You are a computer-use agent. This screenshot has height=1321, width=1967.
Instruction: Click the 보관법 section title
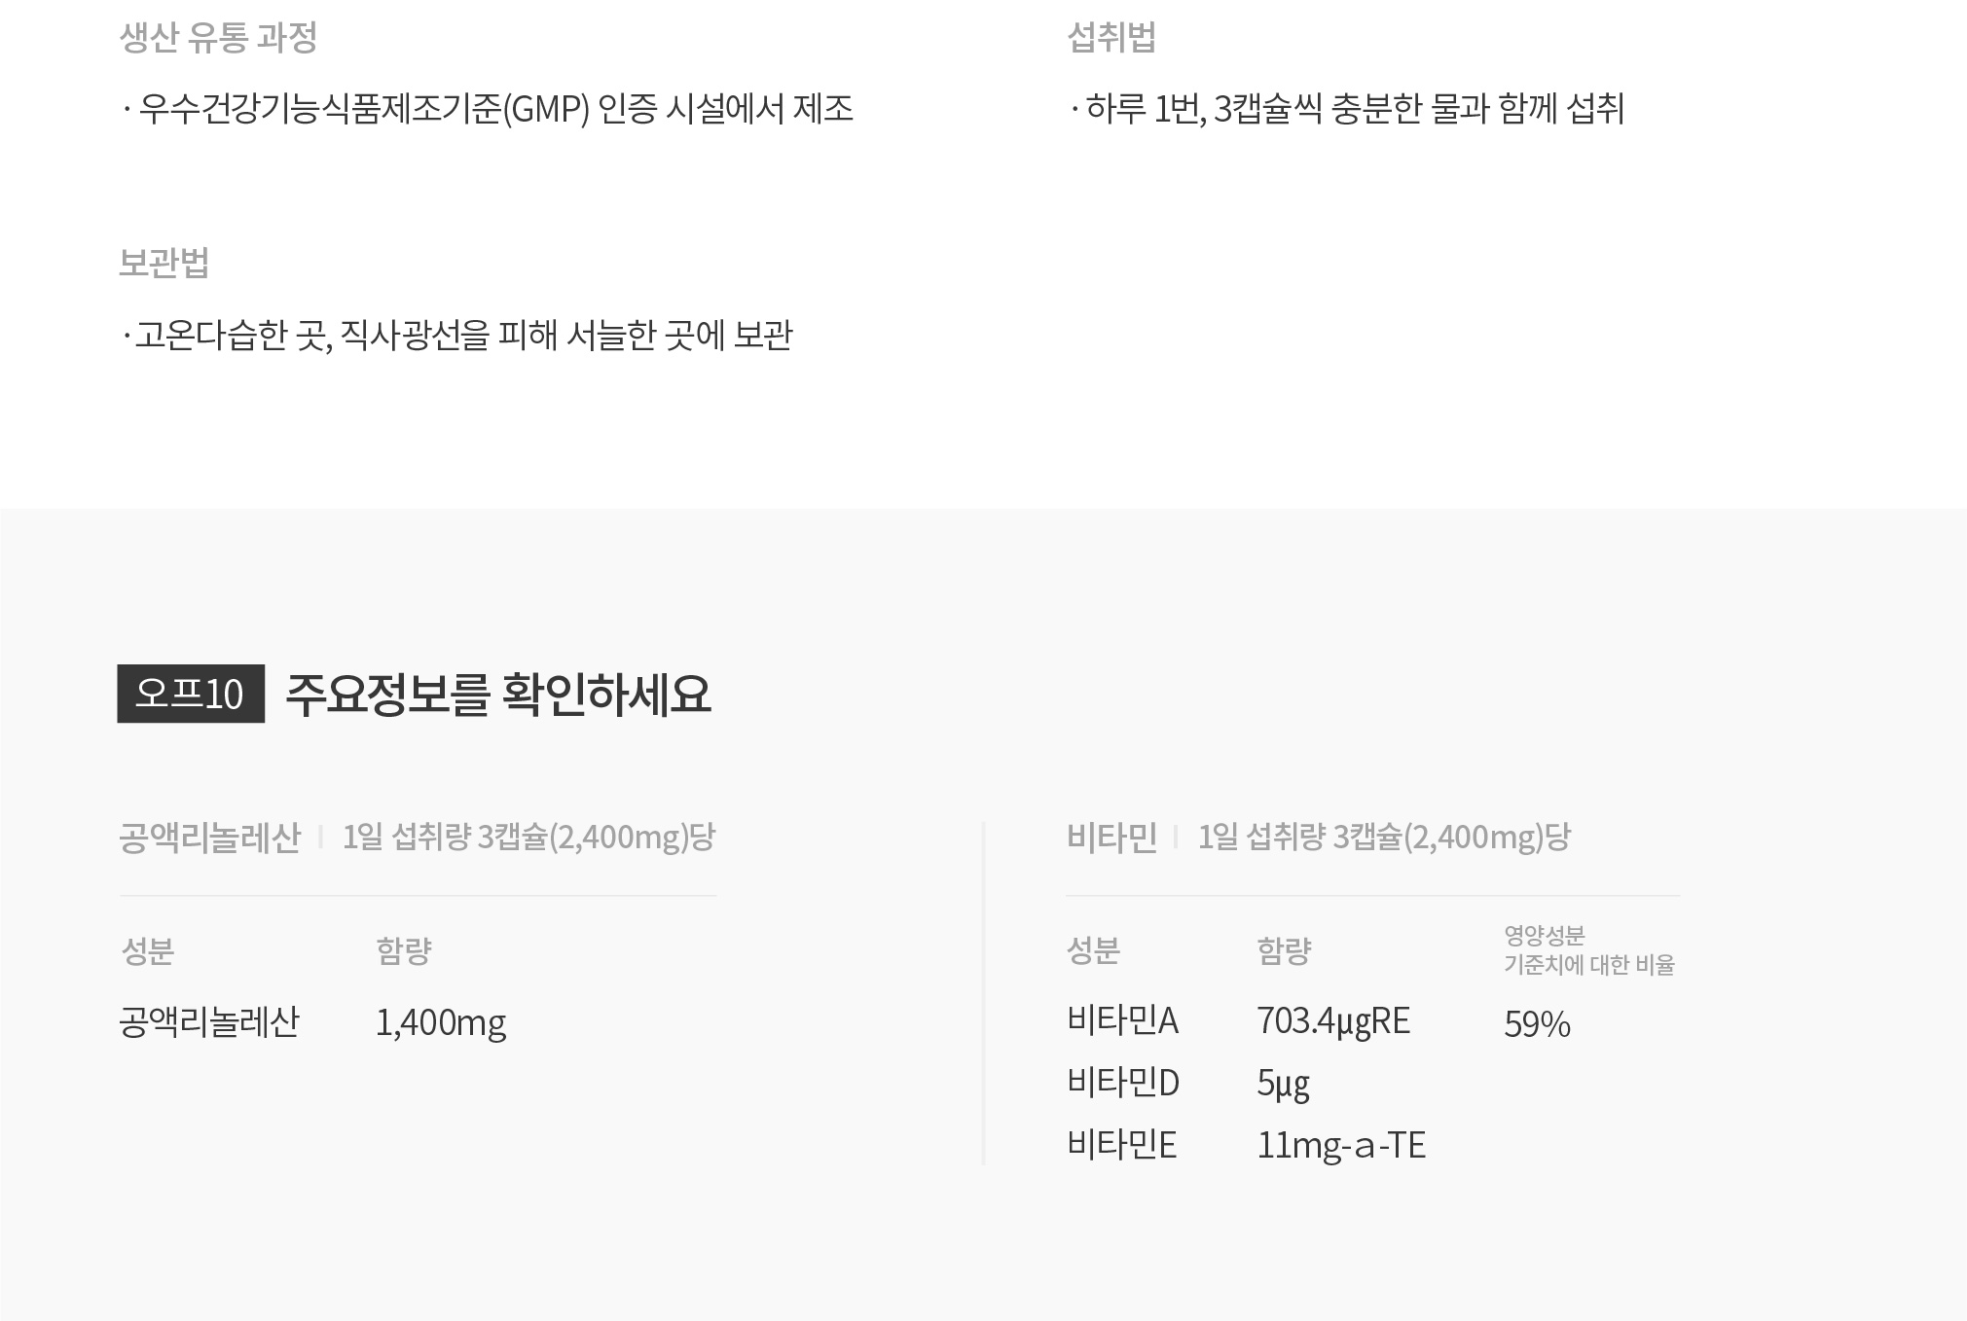tap(164, 263)
